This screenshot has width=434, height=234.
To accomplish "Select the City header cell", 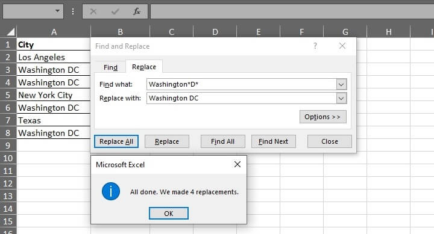I will click(54, 45).
